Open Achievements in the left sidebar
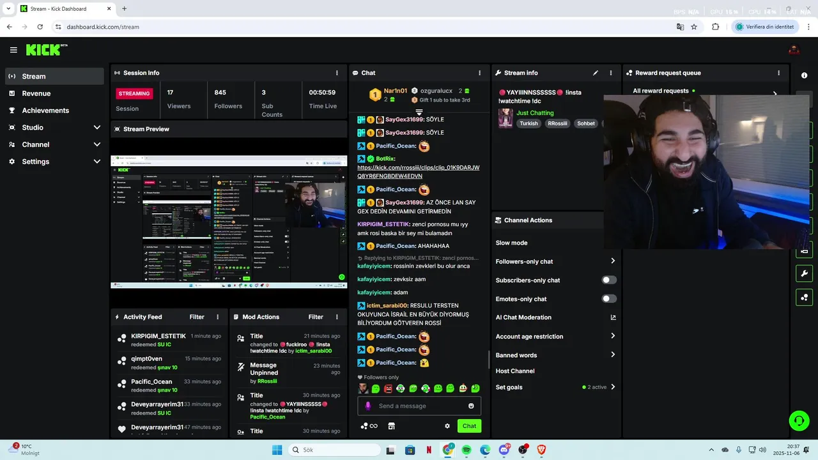 [x=54, y=111]
